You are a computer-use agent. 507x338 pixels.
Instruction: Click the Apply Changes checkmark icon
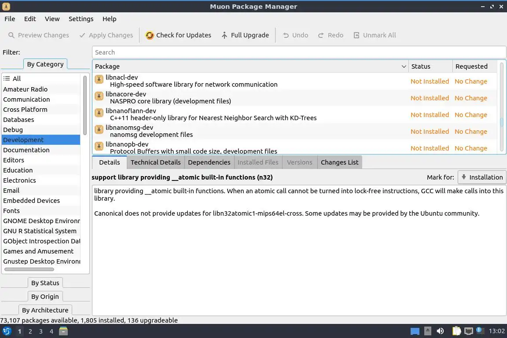[82, 35]
